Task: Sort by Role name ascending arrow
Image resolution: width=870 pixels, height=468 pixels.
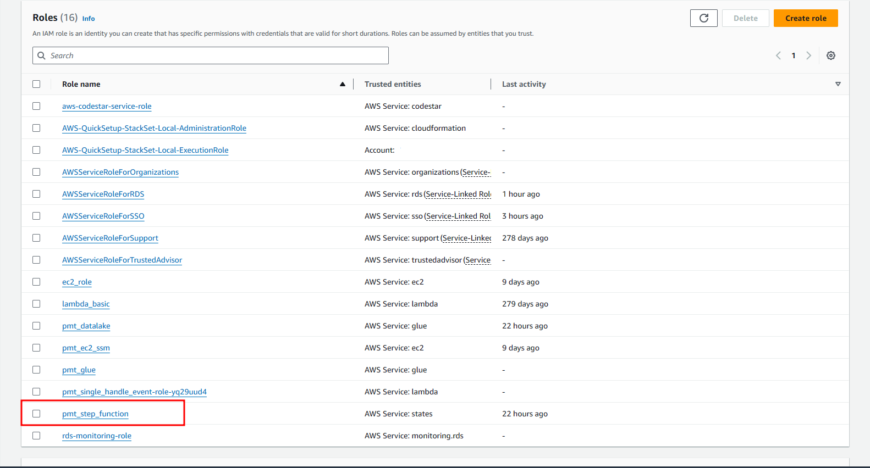Action: point(343,84)
